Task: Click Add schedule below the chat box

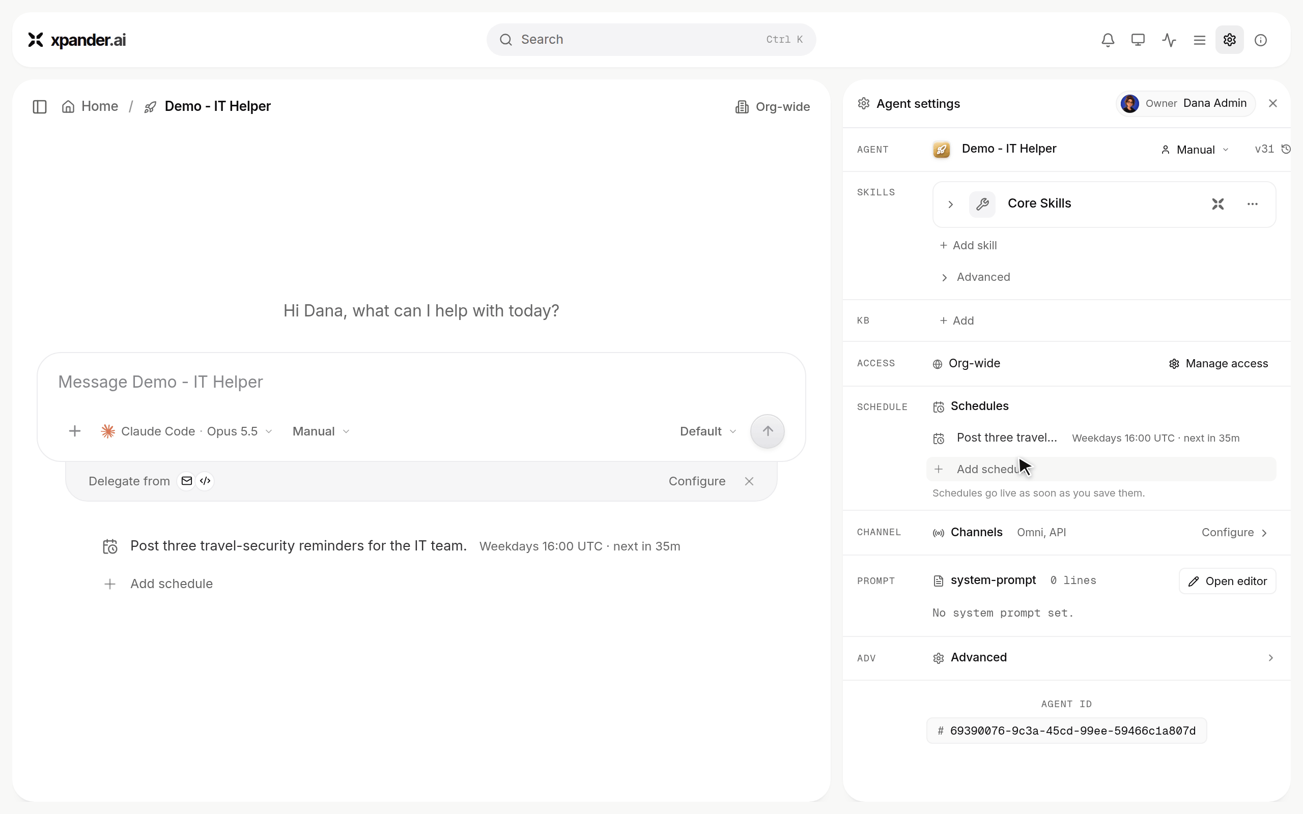Action: 158,584
